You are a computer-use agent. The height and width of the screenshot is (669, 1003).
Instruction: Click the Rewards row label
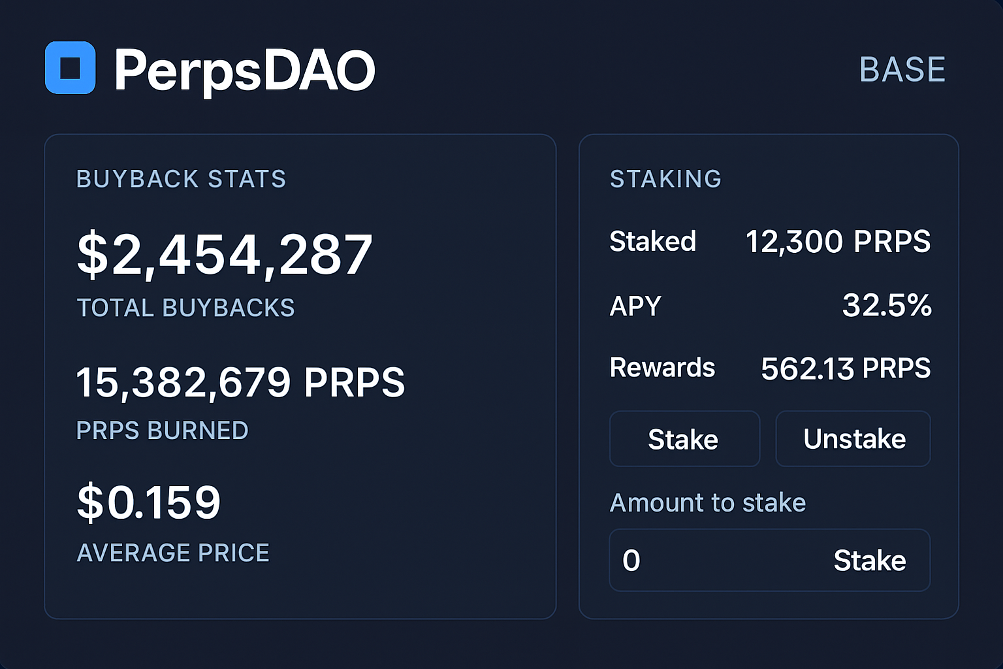(662, 368)
